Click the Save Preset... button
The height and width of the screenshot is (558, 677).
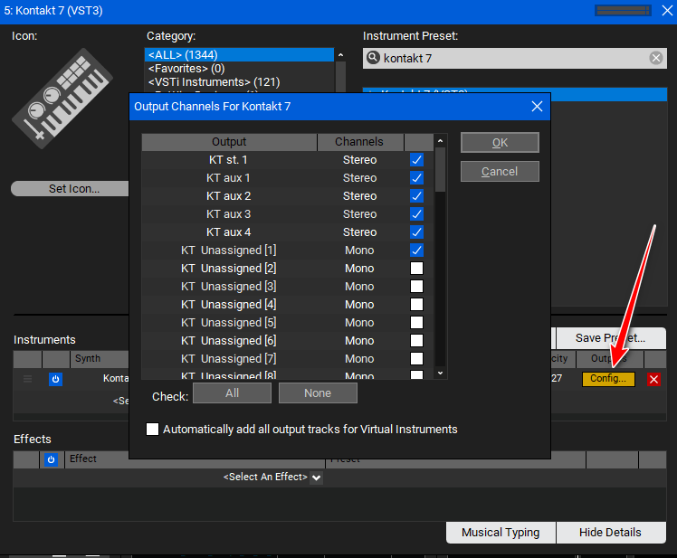tap(611, 338)
